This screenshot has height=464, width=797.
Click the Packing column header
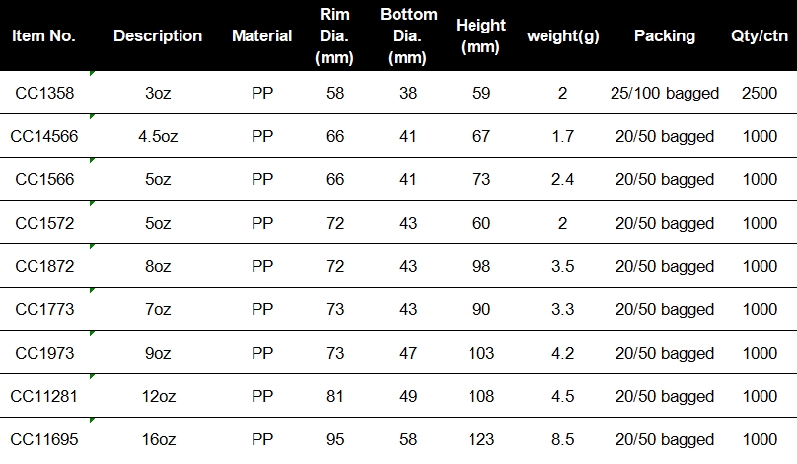click(665, 36)
